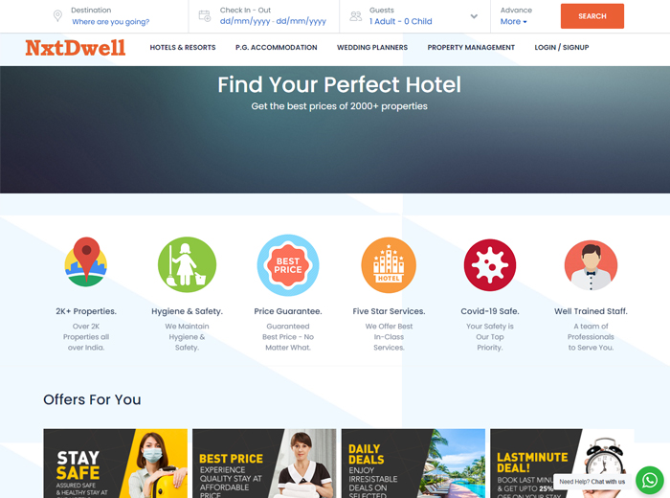Open the Daily Deals offer banner
Screen dimensions: 670x498
click(413, 464)
